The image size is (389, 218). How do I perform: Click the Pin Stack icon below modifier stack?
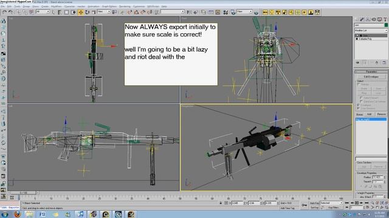tap(358, 63)
